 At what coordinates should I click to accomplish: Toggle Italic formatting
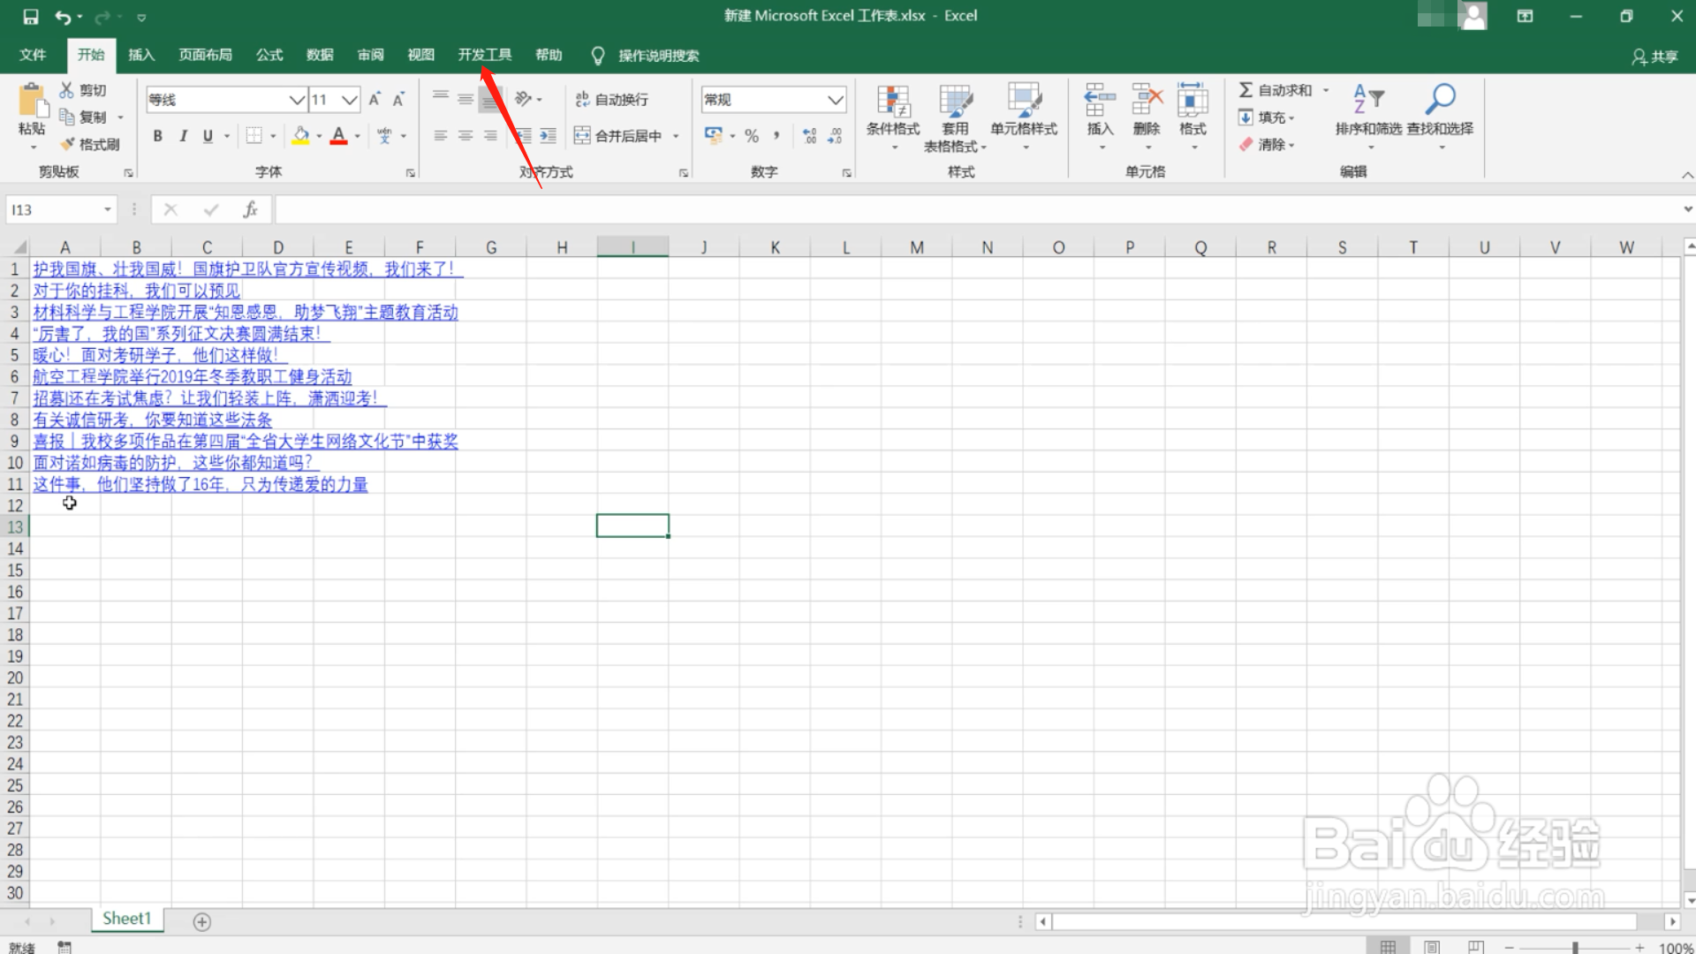point(183,135)
